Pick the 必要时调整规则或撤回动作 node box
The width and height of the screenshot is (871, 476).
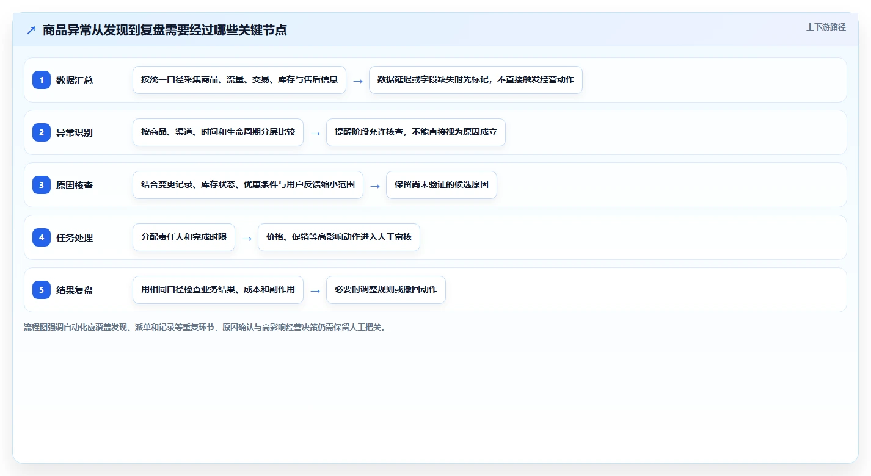[x=386, y=290]
